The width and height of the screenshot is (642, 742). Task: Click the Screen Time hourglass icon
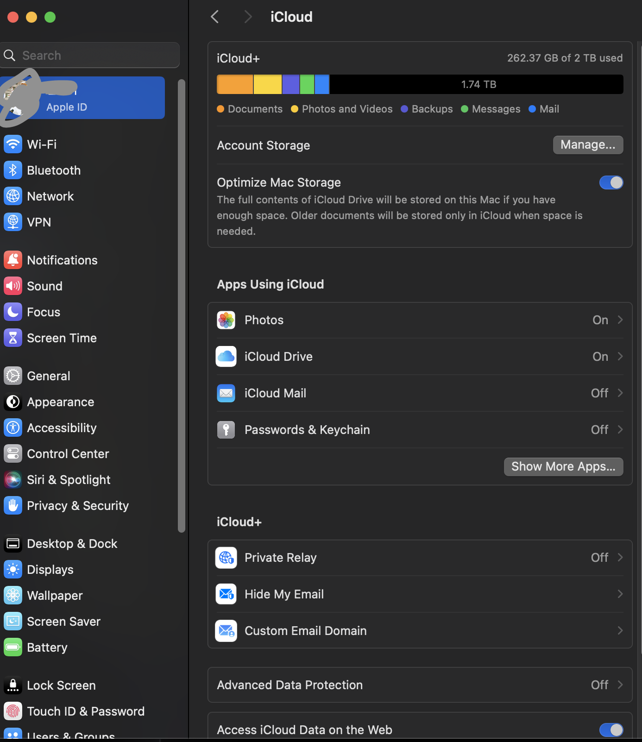pos(13,338)
